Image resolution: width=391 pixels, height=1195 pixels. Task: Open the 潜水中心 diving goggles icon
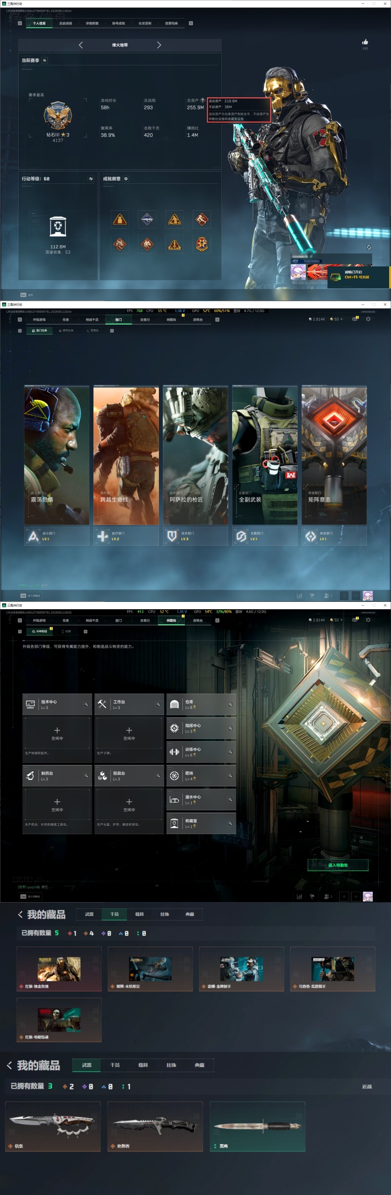click(x=174, y=800)
